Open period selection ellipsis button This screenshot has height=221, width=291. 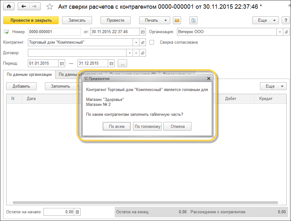click(x=122, y=63)
